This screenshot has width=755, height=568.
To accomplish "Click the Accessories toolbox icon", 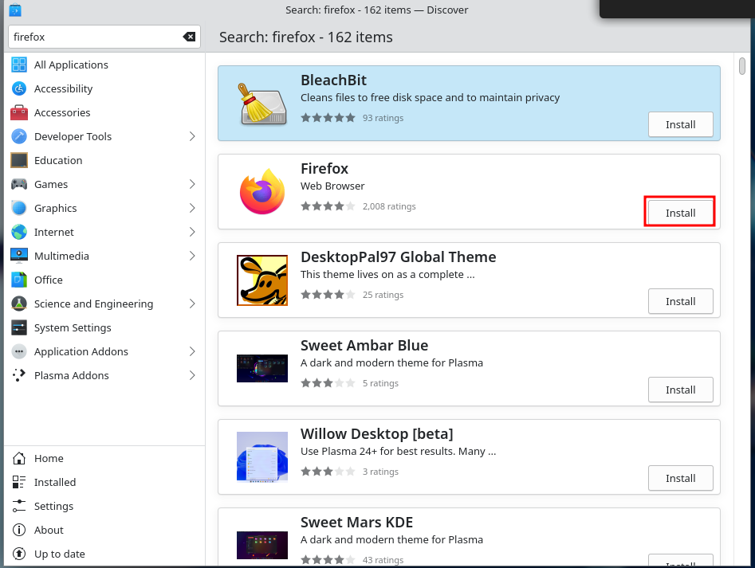I will pos(19,112).
